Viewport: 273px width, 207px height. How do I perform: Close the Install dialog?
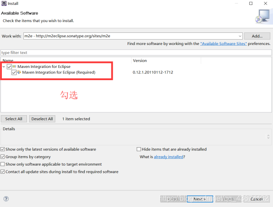265,3
